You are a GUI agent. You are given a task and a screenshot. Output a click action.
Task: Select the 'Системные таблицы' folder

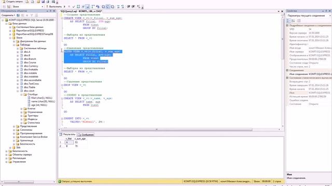click(35, 48)
